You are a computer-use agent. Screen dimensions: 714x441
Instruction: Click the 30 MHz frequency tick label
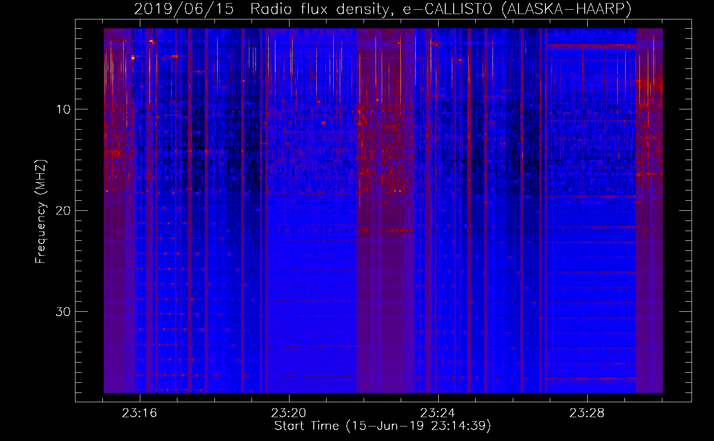click(x=64, y=312)
